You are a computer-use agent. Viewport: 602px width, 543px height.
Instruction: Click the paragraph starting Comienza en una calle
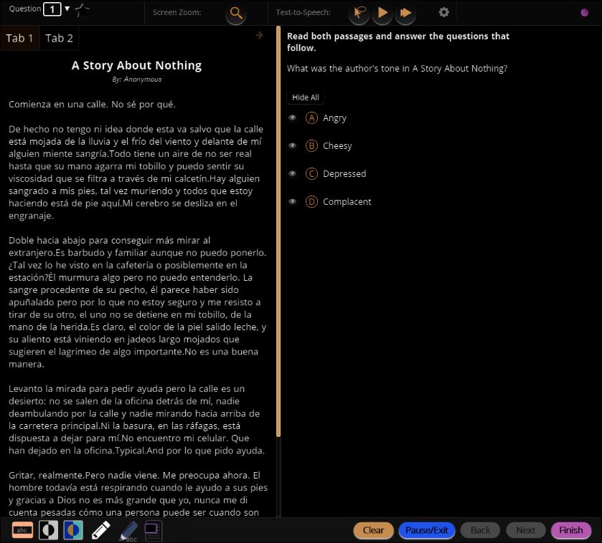pyautogui.click(x=92, y=105)
